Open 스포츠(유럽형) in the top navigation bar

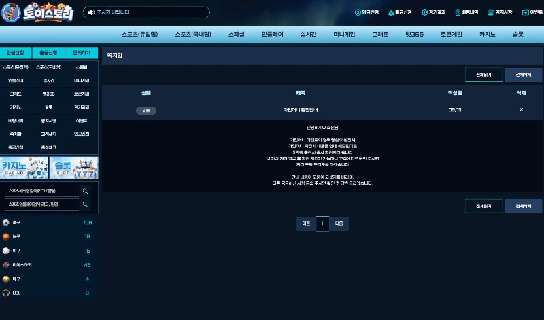(x=140, y=35)
